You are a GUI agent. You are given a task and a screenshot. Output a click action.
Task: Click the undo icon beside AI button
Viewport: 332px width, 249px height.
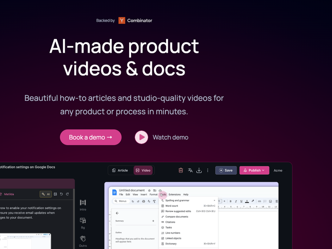click(x=61, y=194)
